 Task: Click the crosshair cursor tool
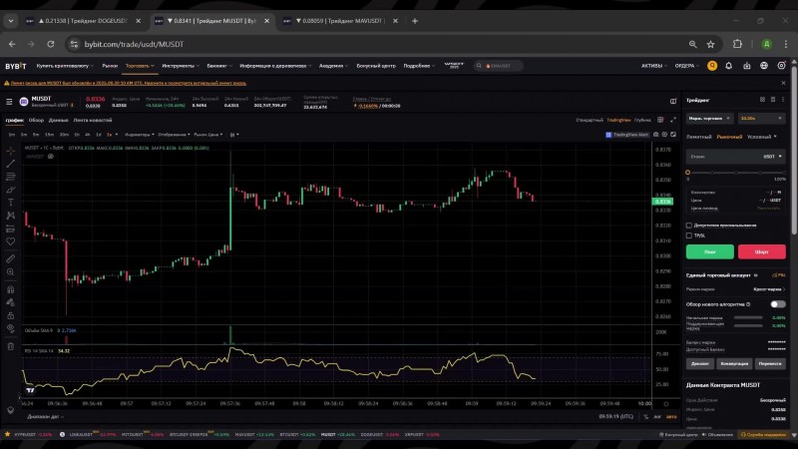click(11, 149)
